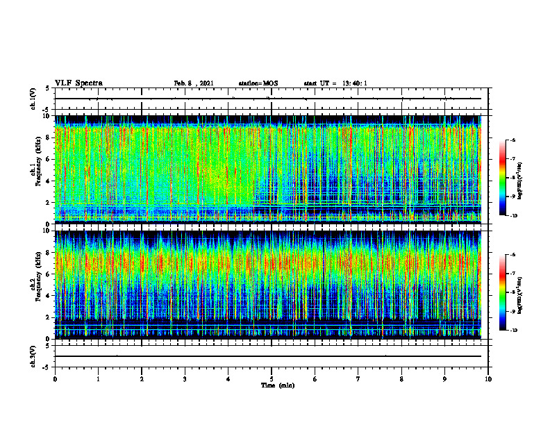This screenshot has width=550, height=425.
Task: Click the "station=MOS" header label
Action: (258, 83)
